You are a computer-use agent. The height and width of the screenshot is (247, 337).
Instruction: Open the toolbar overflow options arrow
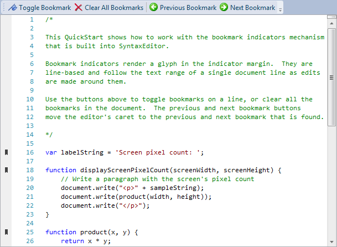[x=280, y=9]
